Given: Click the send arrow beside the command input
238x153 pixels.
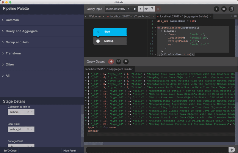Looking at the screenshot, I should pyautogui.click(x=231, y=149).
